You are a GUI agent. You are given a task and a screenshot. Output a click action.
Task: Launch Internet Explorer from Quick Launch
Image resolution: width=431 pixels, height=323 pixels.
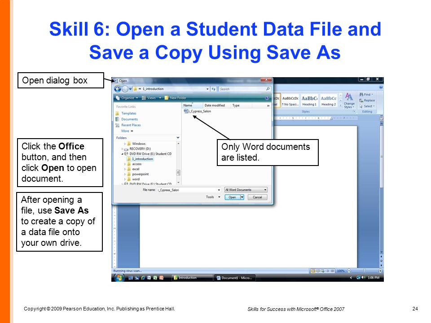(143, 278)
